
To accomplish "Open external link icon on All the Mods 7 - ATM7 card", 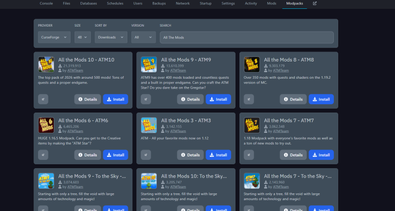I will 249,155.
